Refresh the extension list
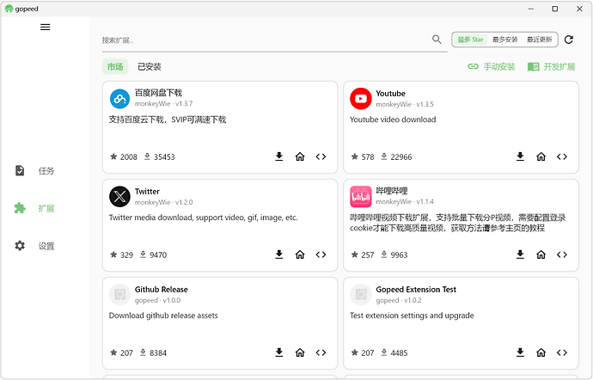The image size is (593, 380). click(569, 40)
